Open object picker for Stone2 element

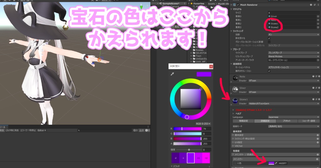pyautogui.click(x=318, y=27)
